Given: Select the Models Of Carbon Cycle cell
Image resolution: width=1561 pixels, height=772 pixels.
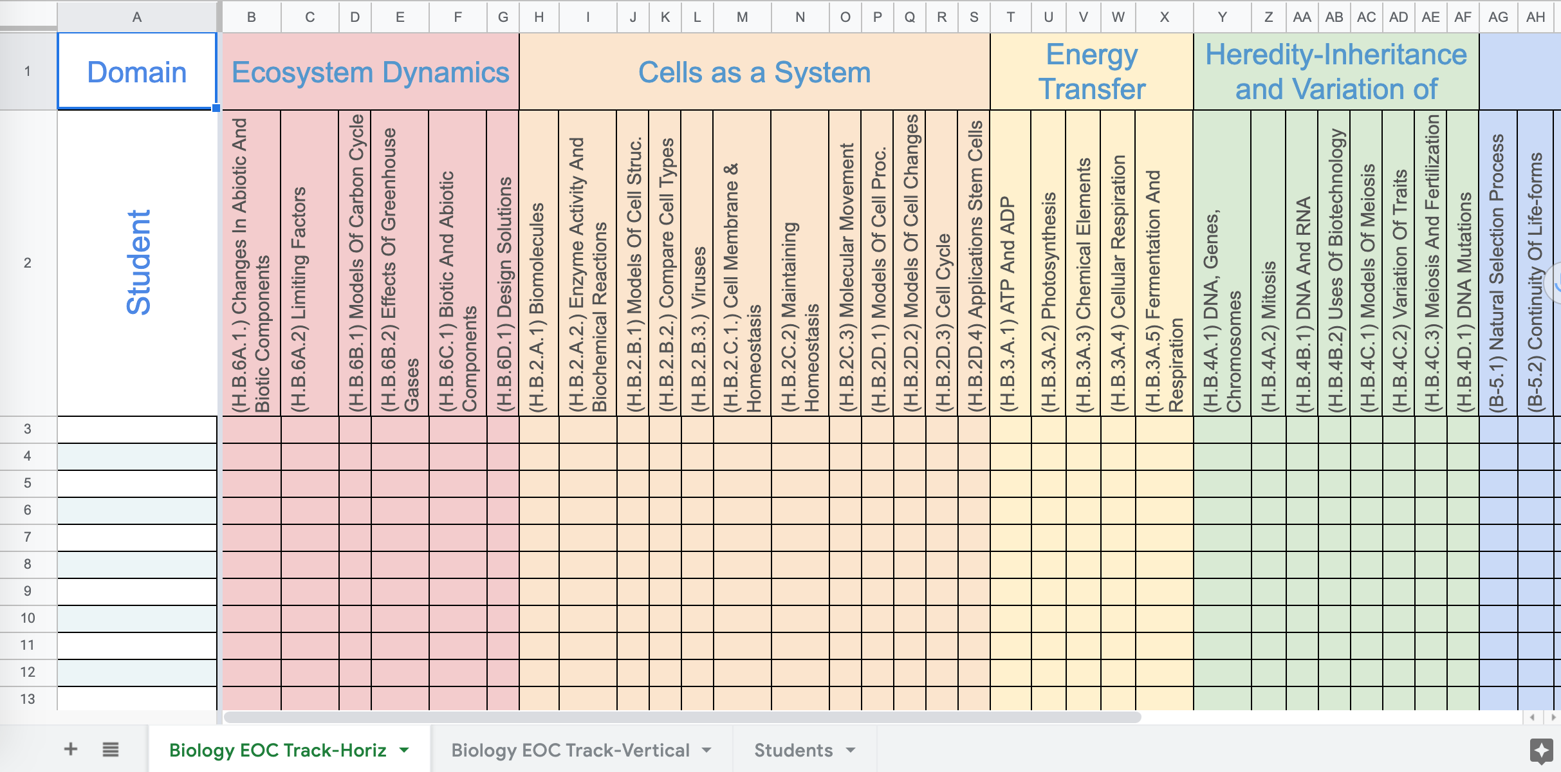Looking at the screenshot, I should point(355,262).
